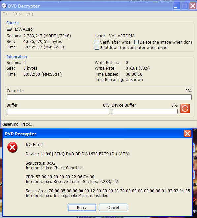Click Write Rate 0 KB/s value
Screen dimensions: 197x218
point(138,68)
